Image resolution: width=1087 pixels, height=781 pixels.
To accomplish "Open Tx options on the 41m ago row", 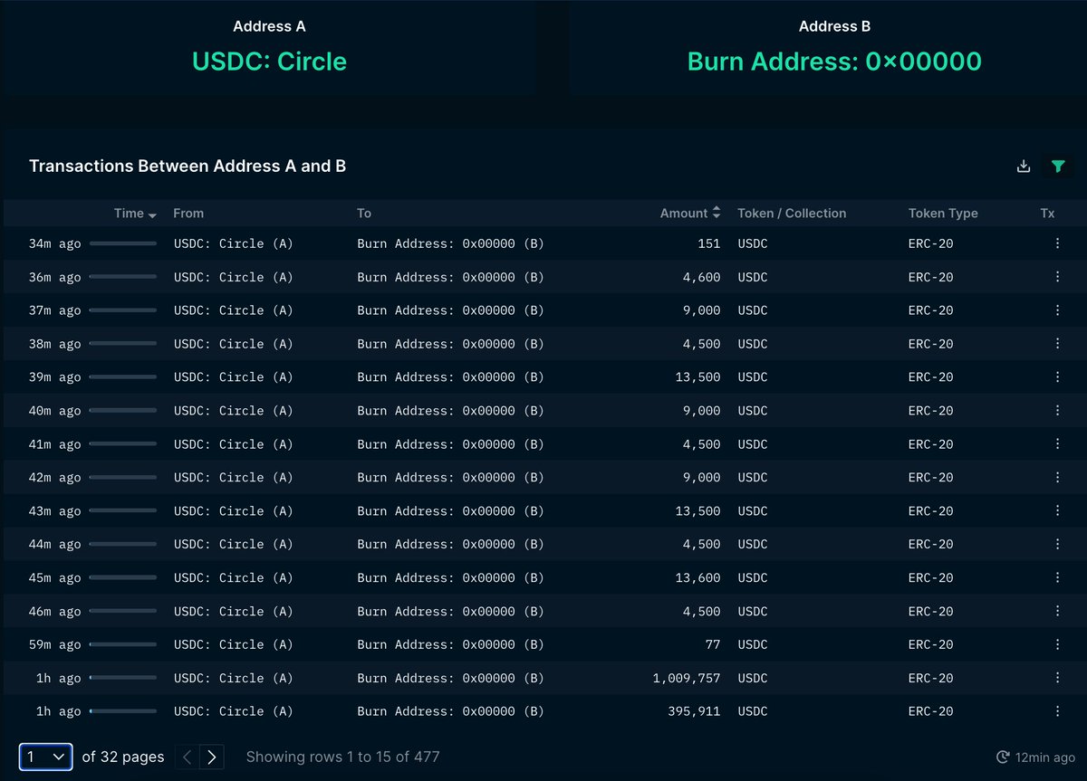I will (x=1057, y=444).
